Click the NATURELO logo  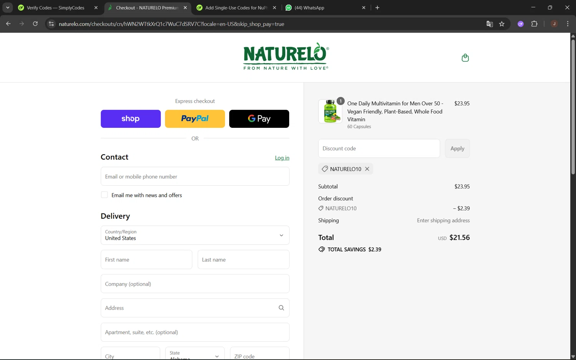pos(286,56)
